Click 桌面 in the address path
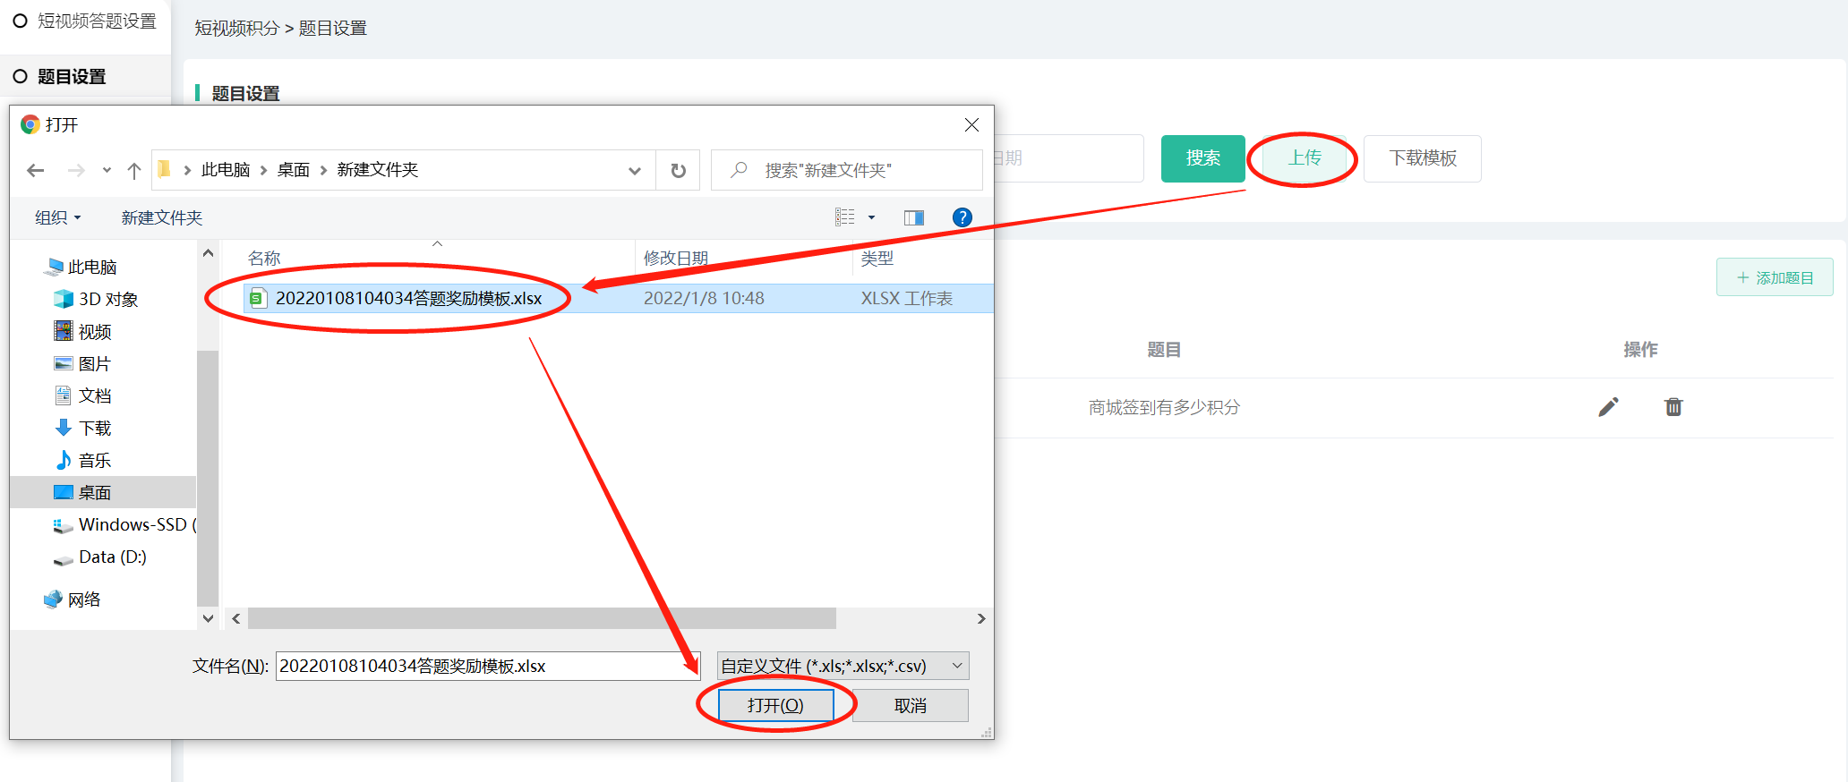Viewport: 1848px width, 782px height. point(294,170)
